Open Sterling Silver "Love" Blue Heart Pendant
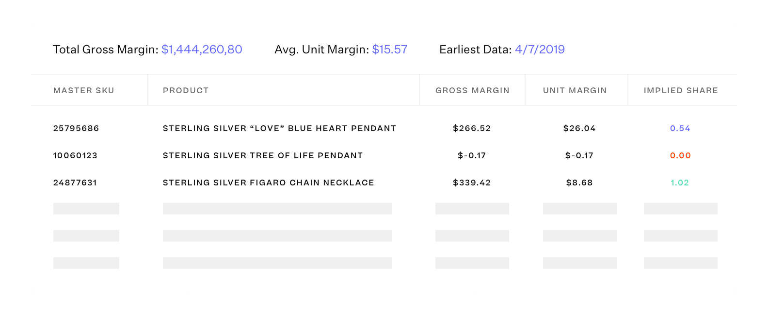Viewport: 768px width, 331px height. coord(279,128)
